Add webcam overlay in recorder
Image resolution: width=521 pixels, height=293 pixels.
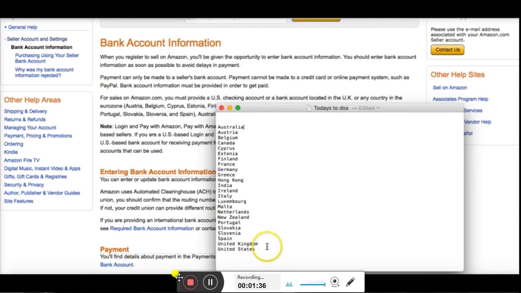[335, 282]
